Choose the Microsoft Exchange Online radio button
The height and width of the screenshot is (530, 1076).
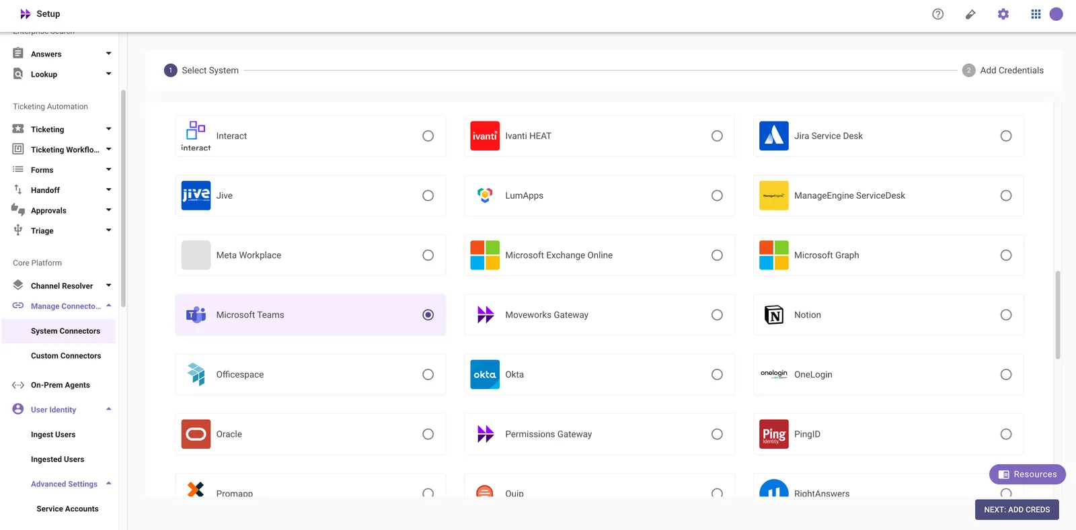[x=717, y=255]
